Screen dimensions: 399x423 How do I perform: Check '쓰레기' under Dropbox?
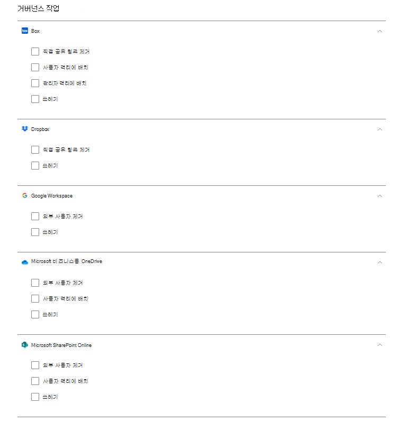tap(35, 166)
